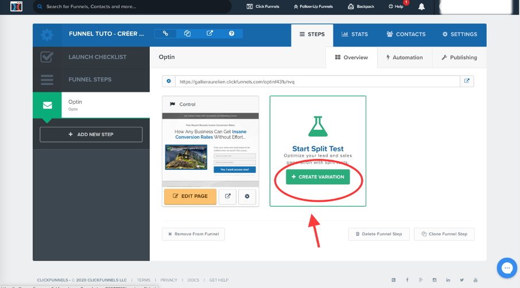The height and width of the screenshot is (288, 520).
Task: Click the Start Split Test heading
Action: 318,149
